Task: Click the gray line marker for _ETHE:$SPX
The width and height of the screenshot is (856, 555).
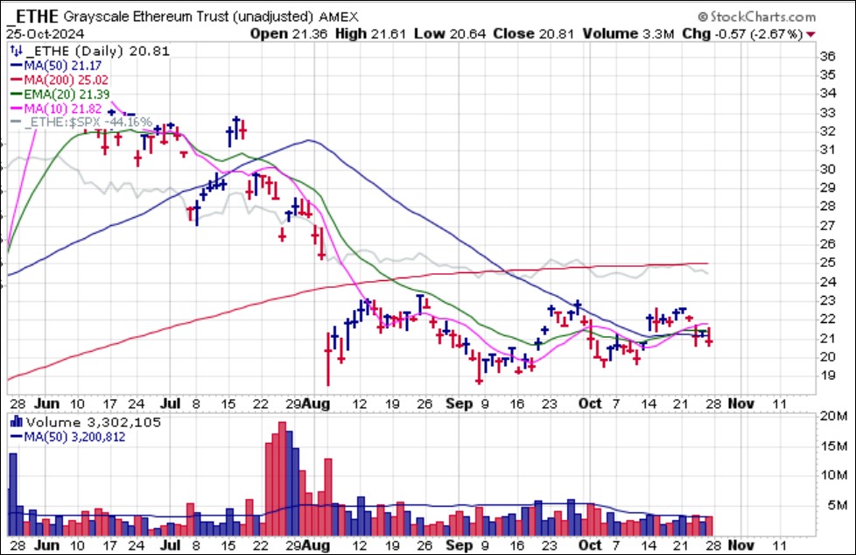Action: pos(17,122)
